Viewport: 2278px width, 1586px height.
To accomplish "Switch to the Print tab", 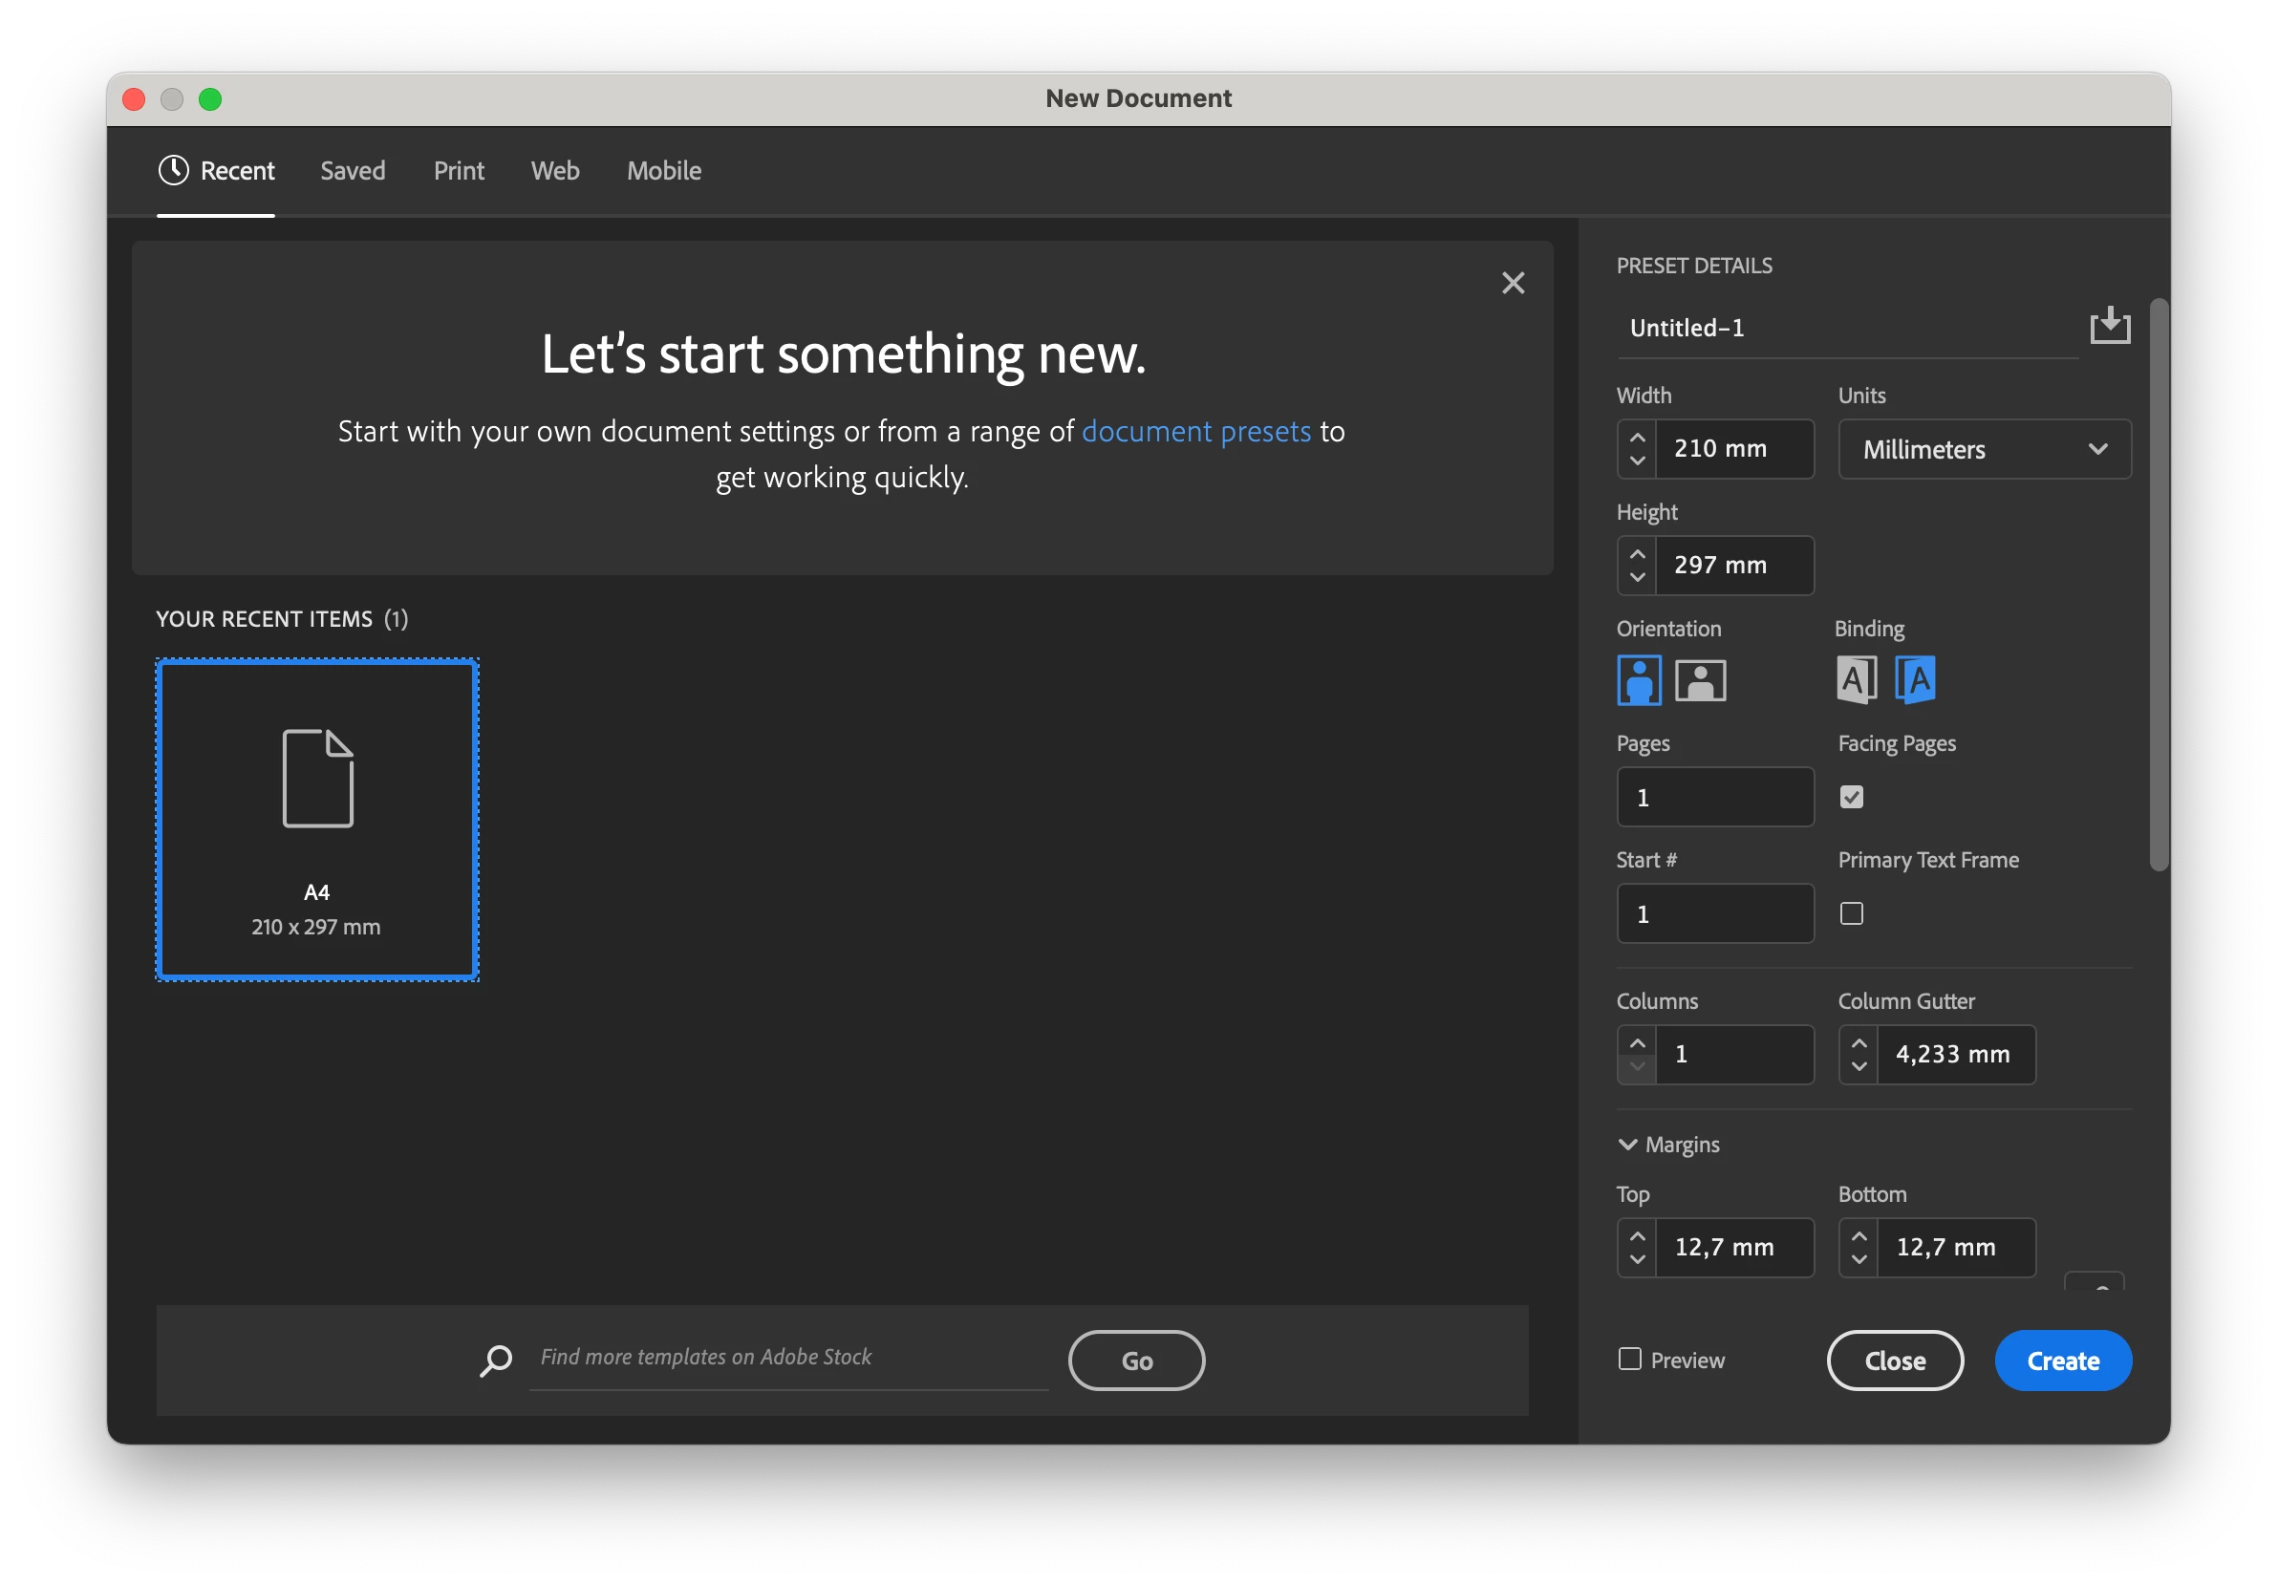I will (459, 171).
